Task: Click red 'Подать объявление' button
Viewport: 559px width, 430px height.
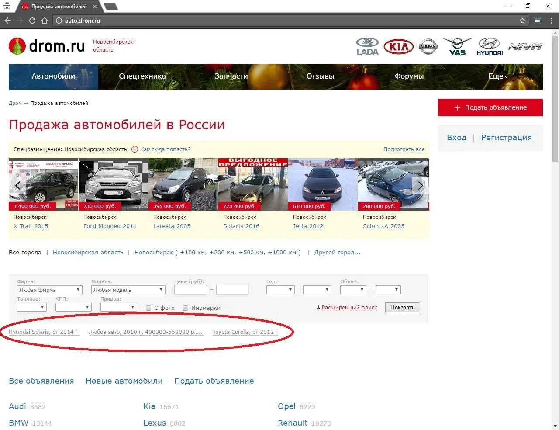Action: click(x=490, y=107)
